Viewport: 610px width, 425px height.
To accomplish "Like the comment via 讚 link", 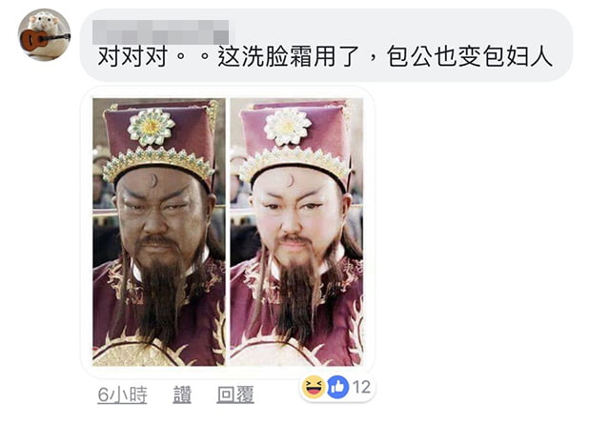I will [182, 395].
